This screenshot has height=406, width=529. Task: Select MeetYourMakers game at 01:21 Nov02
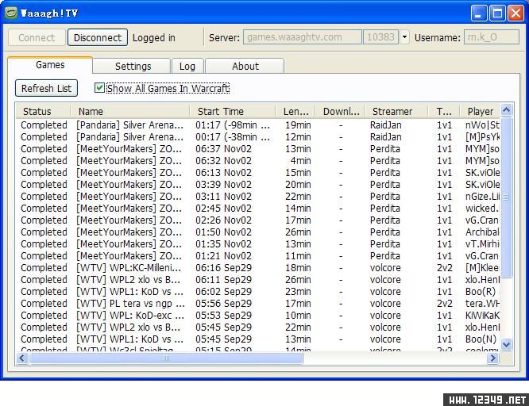258,256
